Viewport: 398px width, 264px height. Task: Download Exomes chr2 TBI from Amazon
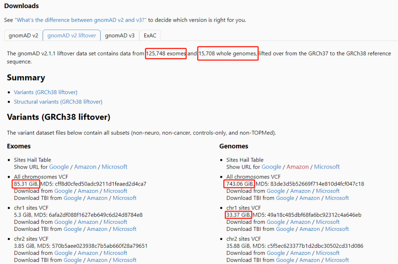click(x=97, y=260)
